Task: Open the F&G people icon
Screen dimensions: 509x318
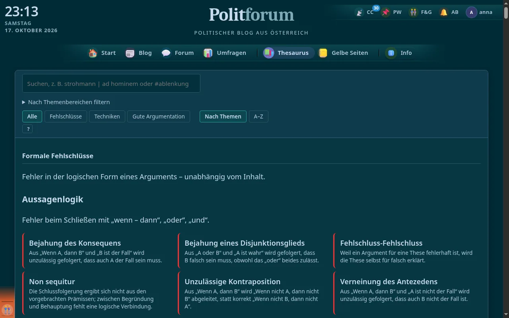Action: [414, 12]
